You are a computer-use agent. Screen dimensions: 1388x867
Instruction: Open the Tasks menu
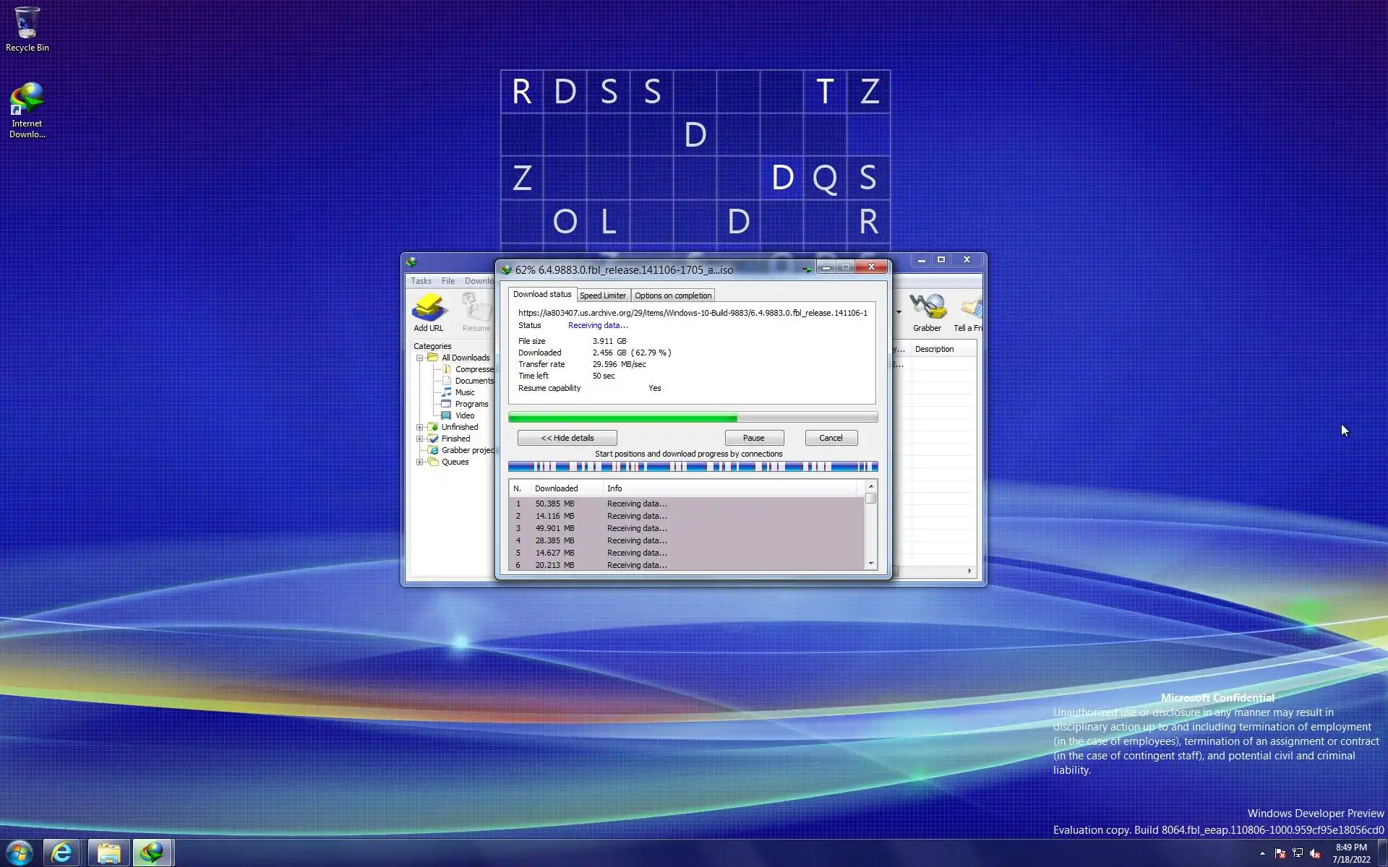421,281
